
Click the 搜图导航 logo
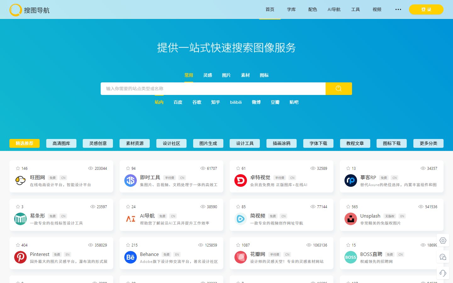[x=30, y=10]
